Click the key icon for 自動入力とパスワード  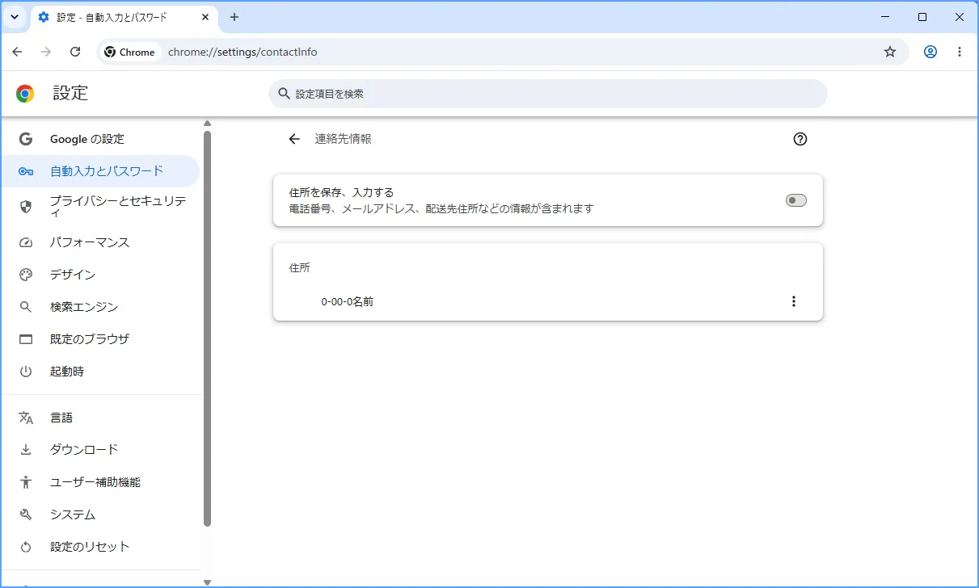point(26,171)
